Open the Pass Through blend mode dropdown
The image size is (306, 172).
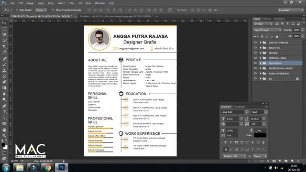267,30
